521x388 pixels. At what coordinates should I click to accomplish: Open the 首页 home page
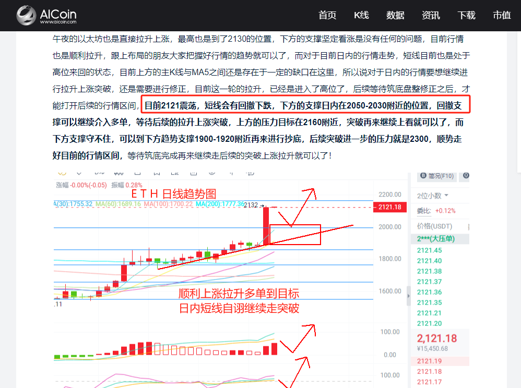click(x=327, y=15)
